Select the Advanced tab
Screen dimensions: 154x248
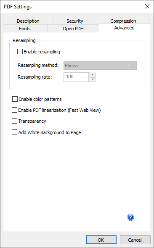click(124, 28)
